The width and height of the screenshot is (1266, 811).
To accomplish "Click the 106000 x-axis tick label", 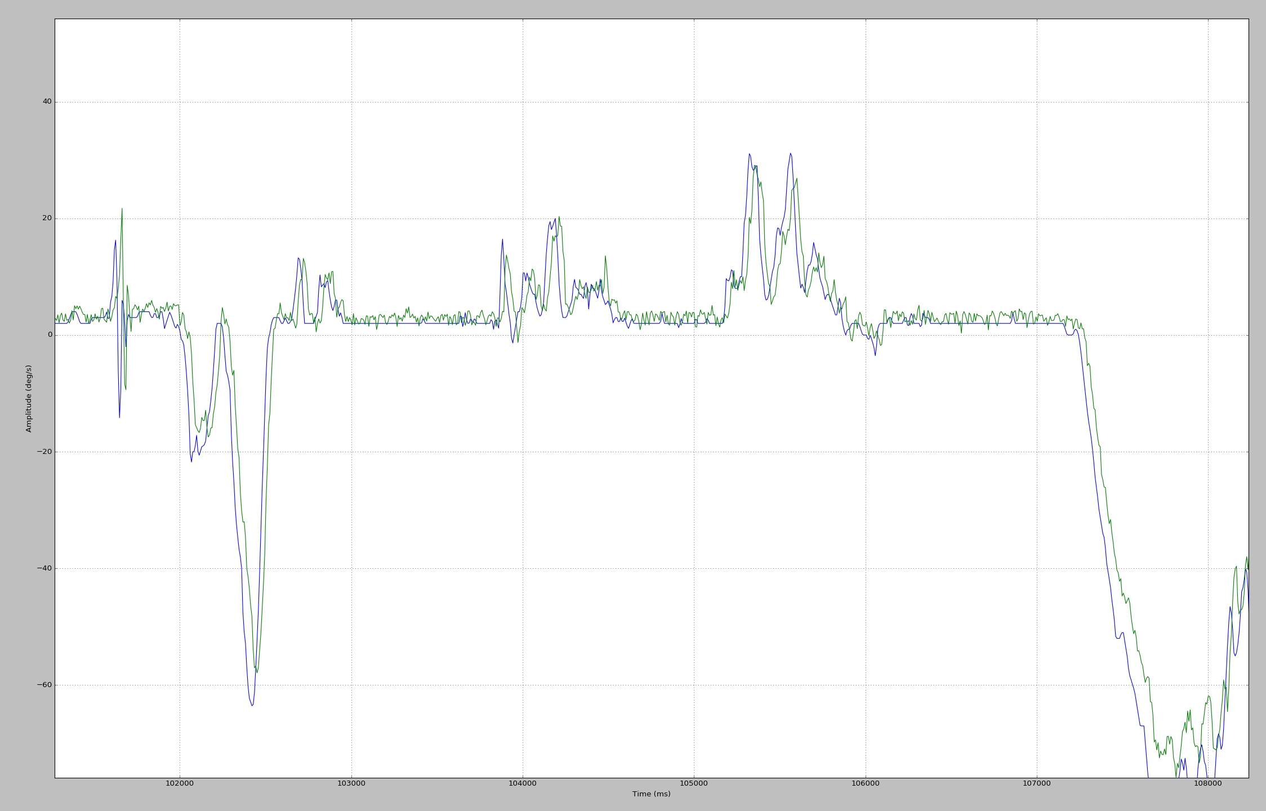I will coord(865,783).
